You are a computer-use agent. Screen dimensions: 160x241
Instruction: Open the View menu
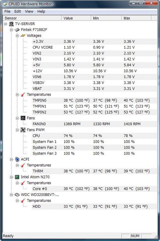click(29, 12)
